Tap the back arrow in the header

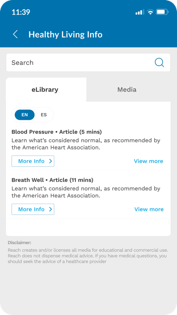(x=15, y=34)
